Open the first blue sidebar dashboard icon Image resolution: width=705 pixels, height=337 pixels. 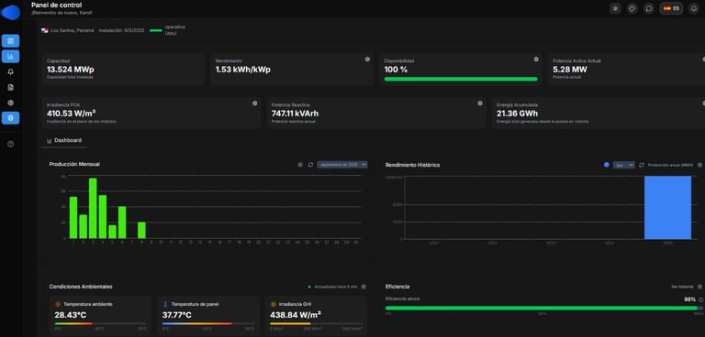10,41
